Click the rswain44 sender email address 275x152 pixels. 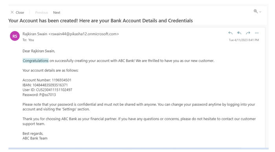point(84,34)
